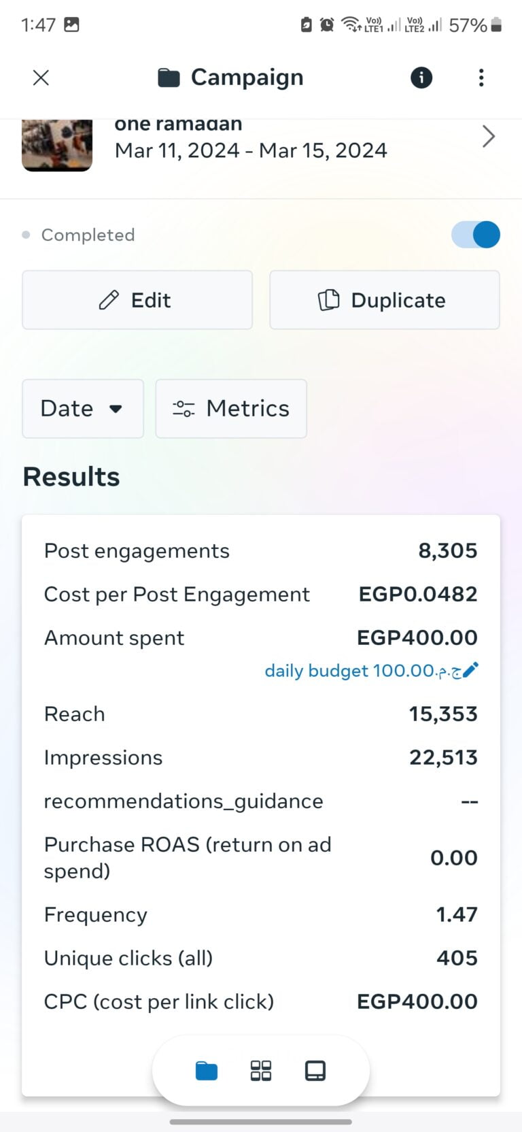
Task: Open the Campaigns tab in bottom navigation
Action: pyautogui.click(x=205, y=1070)
